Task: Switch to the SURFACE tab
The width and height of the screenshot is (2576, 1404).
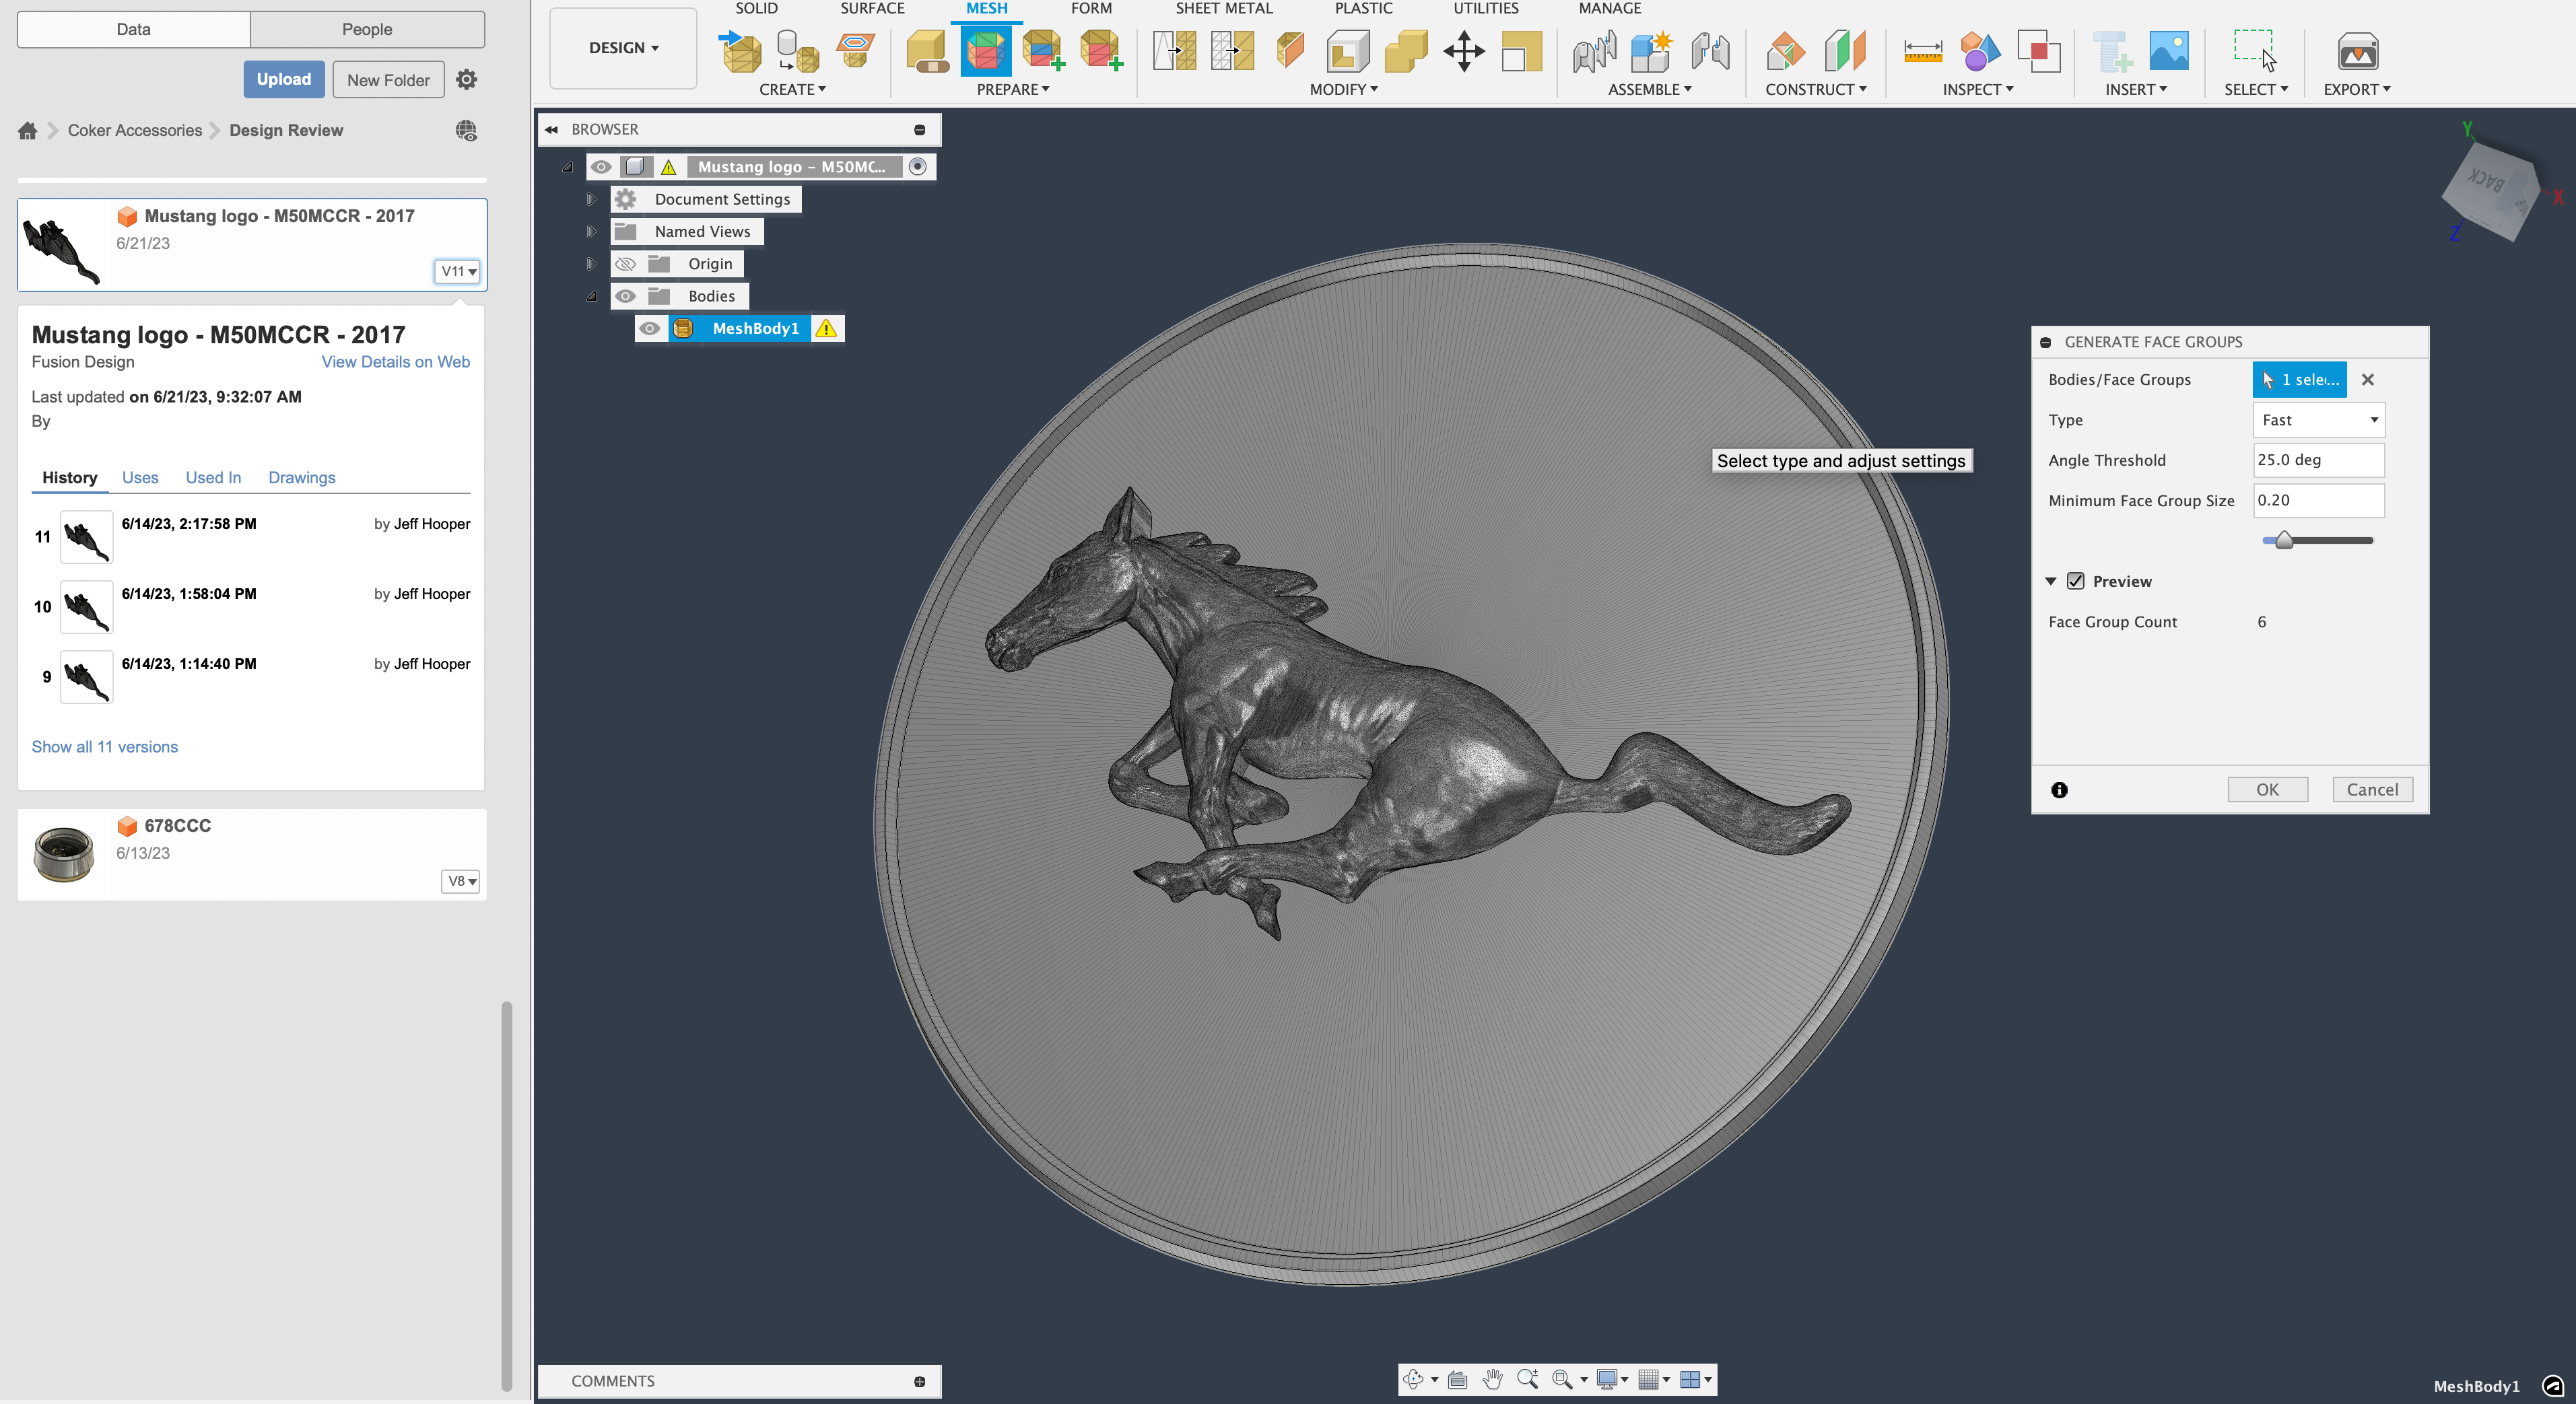Action: click(871, 9)
